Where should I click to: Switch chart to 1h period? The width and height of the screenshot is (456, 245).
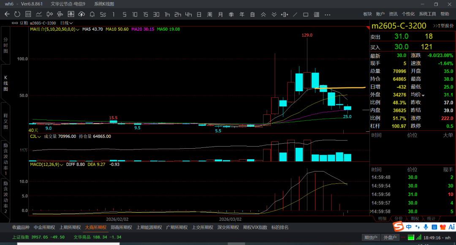click(167, 14)
